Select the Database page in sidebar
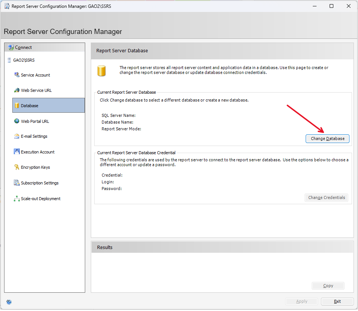This screenshot has width=358, height=311. click(x=49, y=105)
